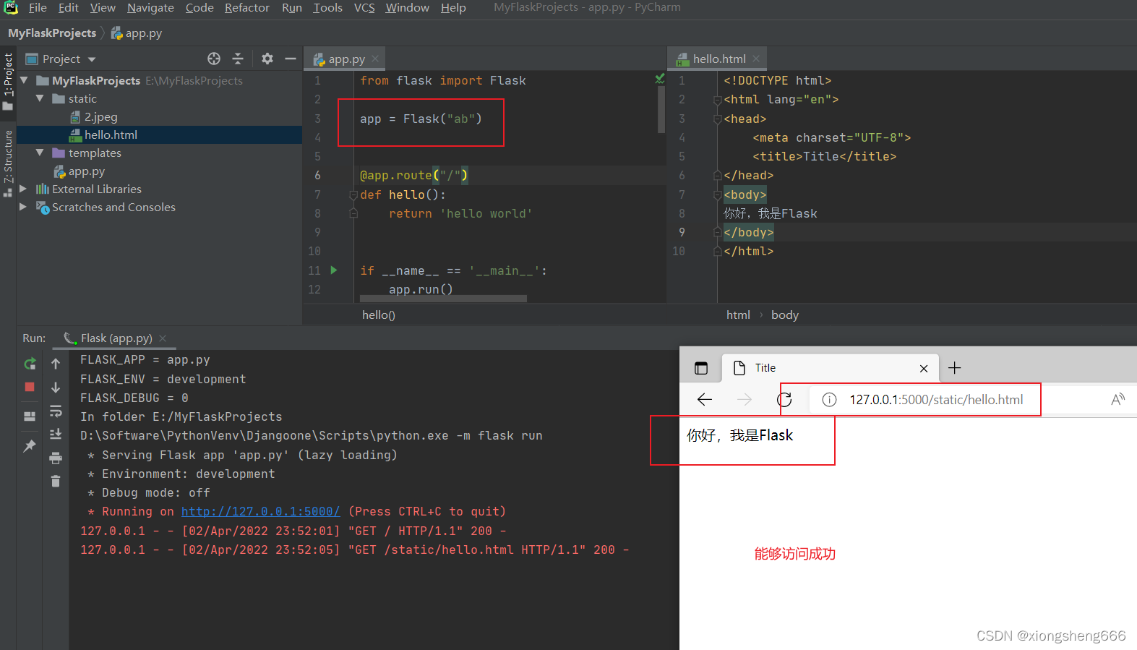Collapse the templates folder

click(x=40, y=153)
